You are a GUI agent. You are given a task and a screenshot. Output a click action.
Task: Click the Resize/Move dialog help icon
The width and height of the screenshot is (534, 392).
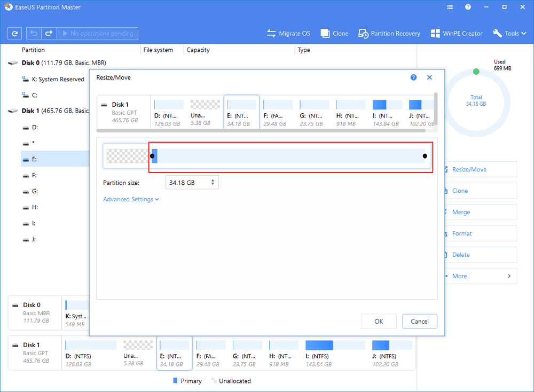tap(413, 77)
